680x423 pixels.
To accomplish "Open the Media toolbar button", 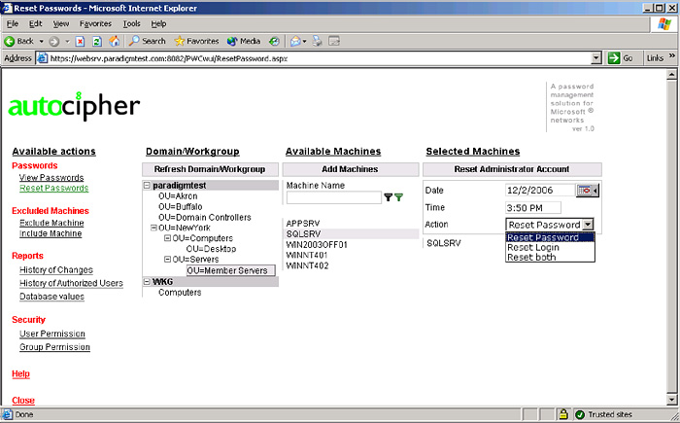I will (x=244, y=41).
